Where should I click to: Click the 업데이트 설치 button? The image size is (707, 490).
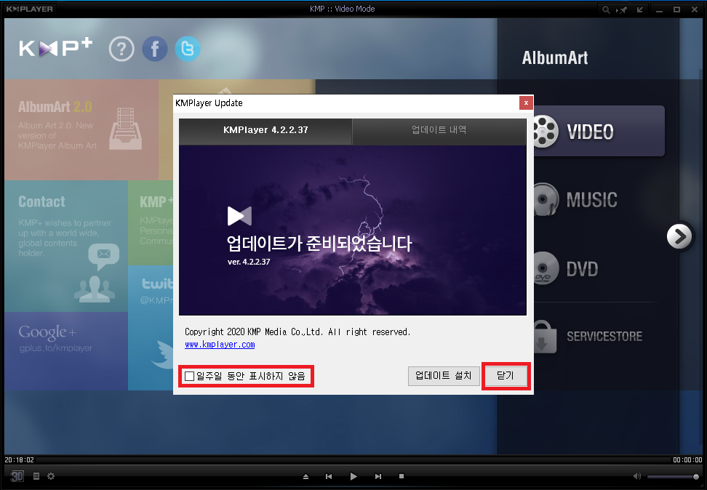pos(444,376)
